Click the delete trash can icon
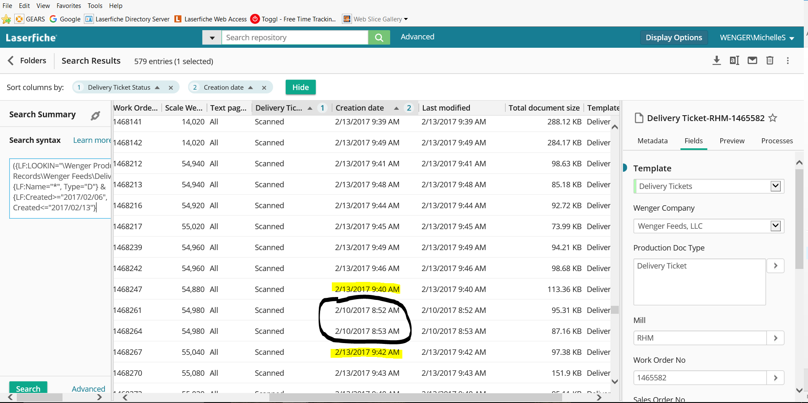The width and height of the screenshot is (808, 403). pos(770,61)
